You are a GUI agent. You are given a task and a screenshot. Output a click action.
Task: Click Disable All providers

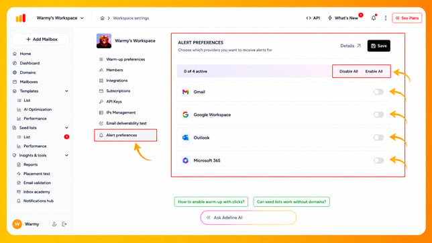coord(349,71)
